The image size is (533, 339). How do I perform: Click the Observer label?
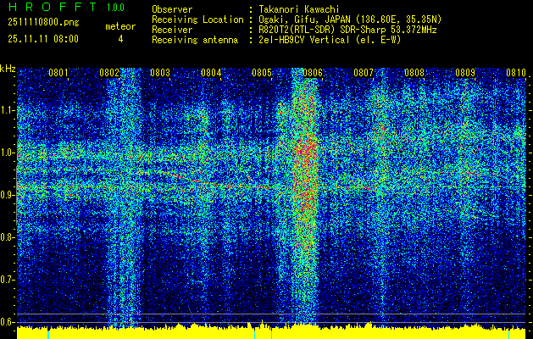[172, 9]
